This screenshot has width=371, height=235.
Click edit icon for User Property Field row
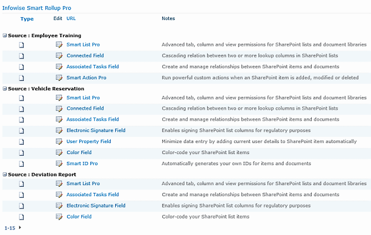point(59,141)
